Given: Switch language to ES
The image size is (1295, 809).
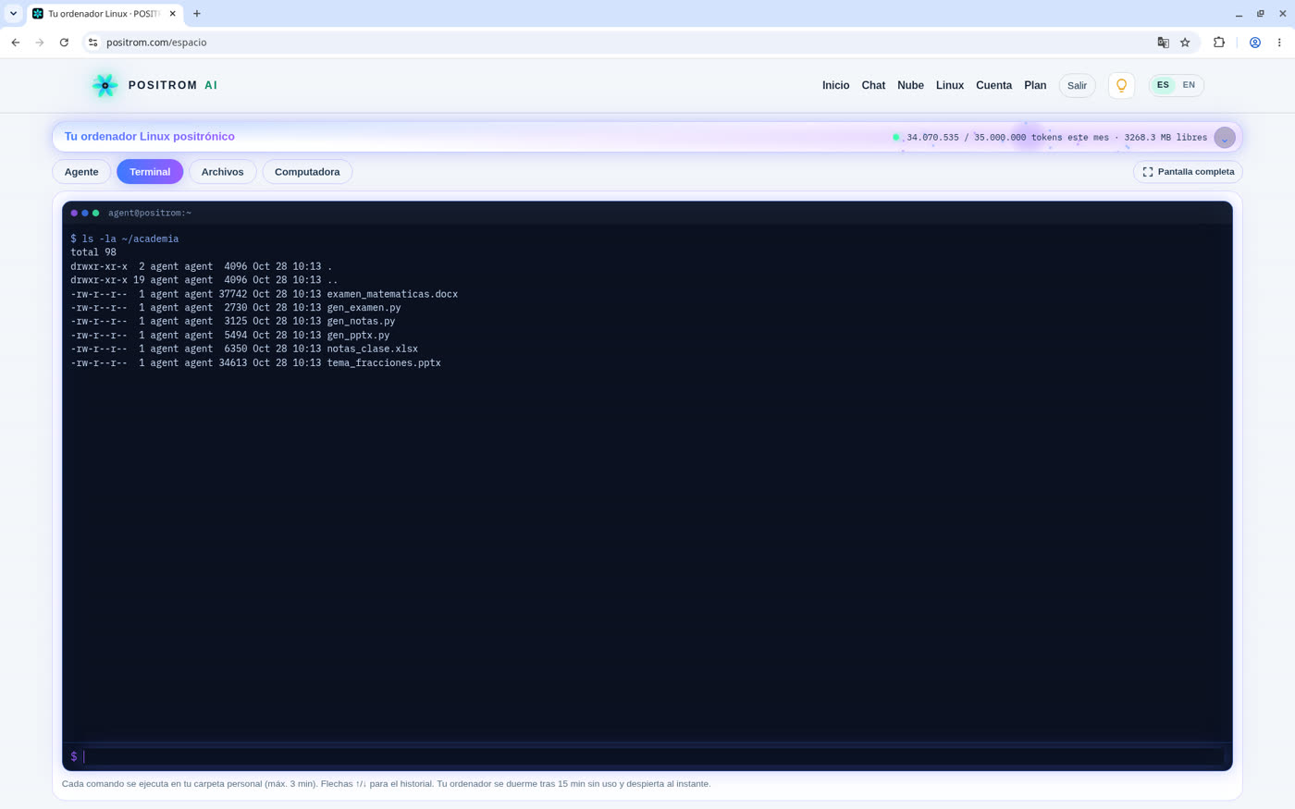Looking at the screenshot, I should [1163, 85].
